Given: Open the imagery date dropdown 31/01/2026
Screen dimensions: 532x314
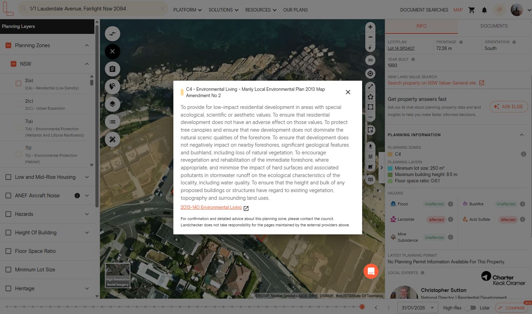Looking at the screenshot, I should (x=418, y=308).
